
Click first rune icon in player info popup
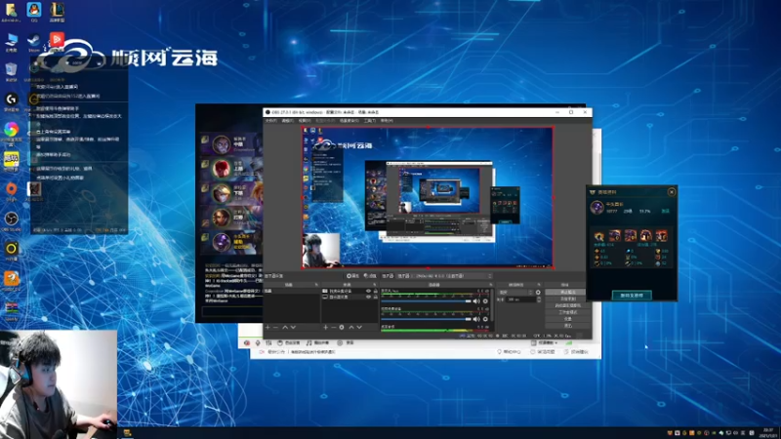tap(599, 235)
